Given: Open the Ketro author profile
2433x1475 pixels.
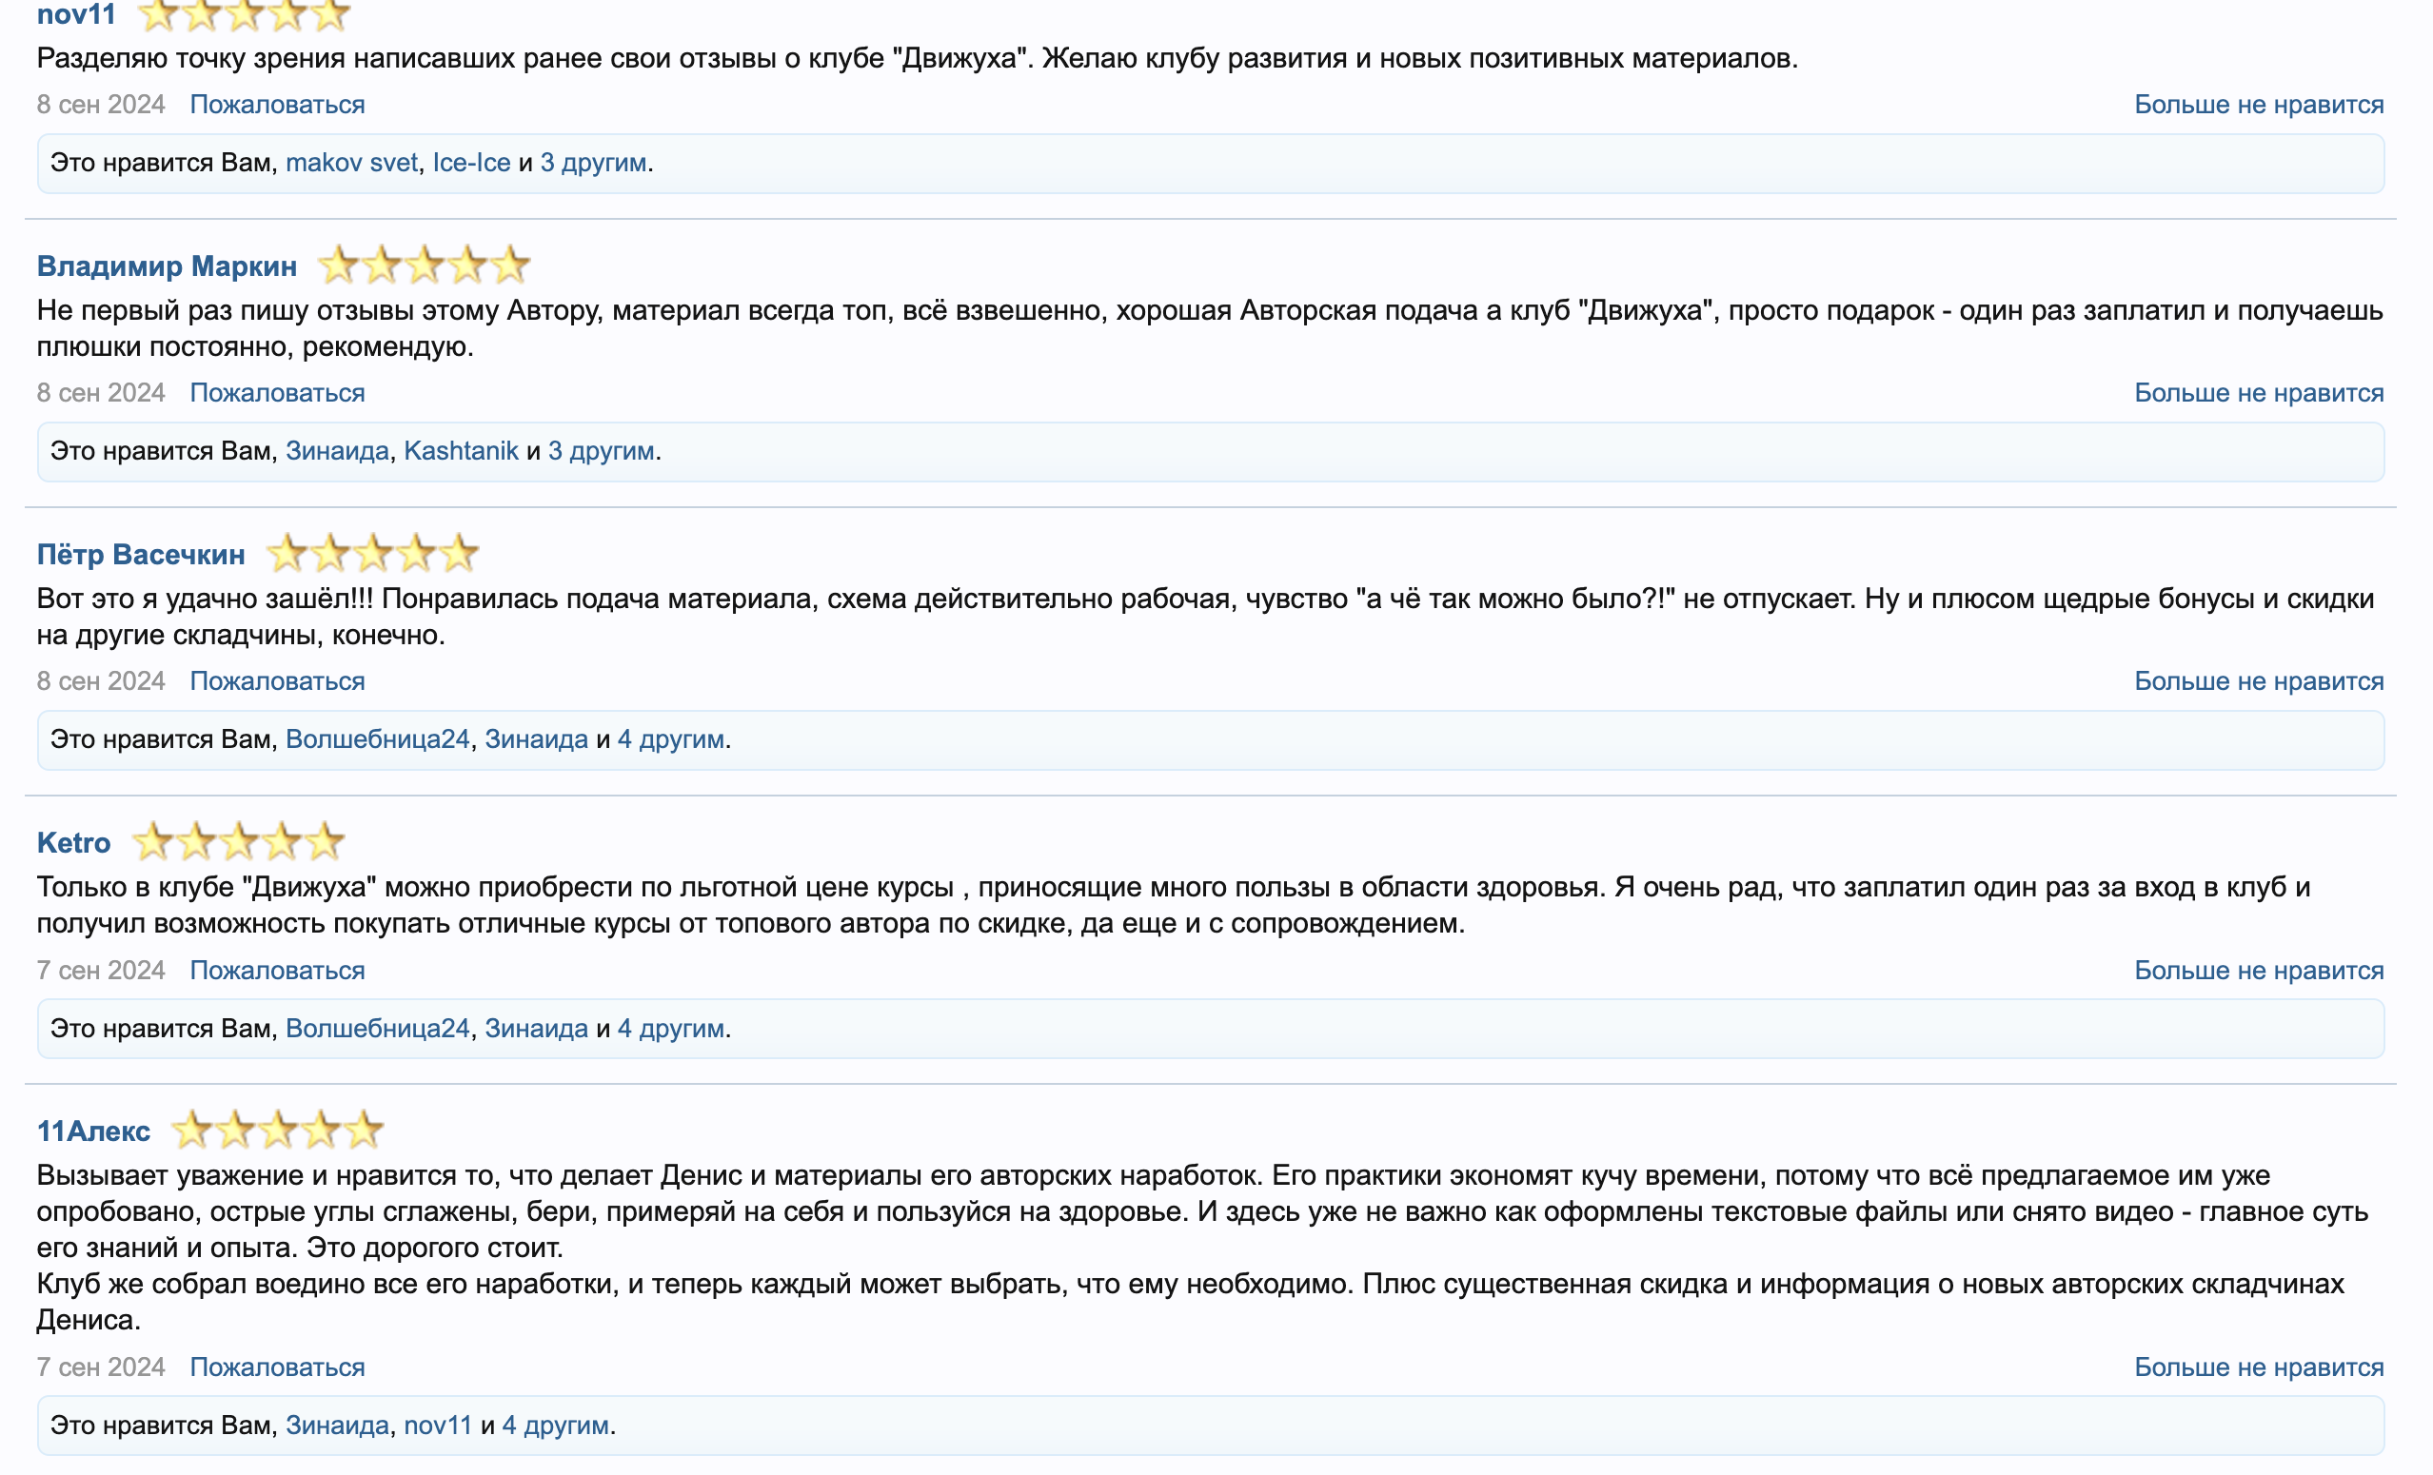Looking at the screenshot, I should click(74, 843).
